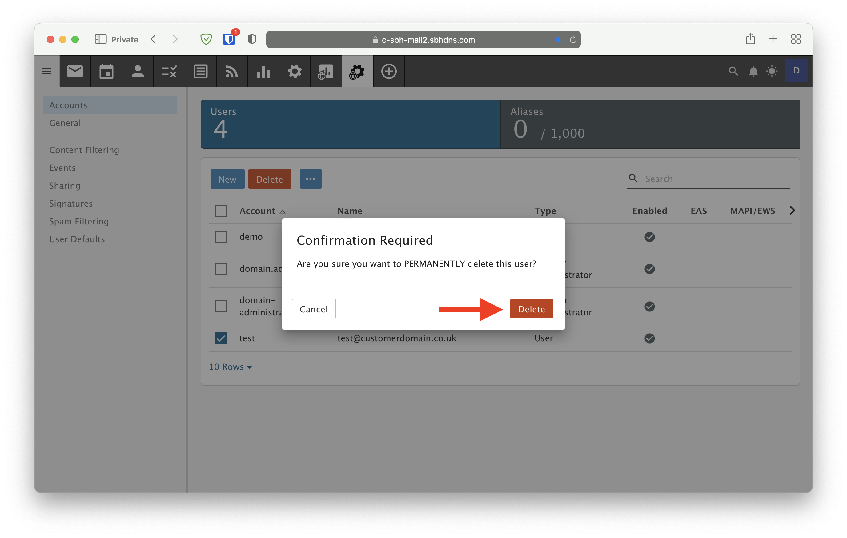The image size is (847, 538).
Task: Open the three-dots more actions menu
Action: click(310, 179)
